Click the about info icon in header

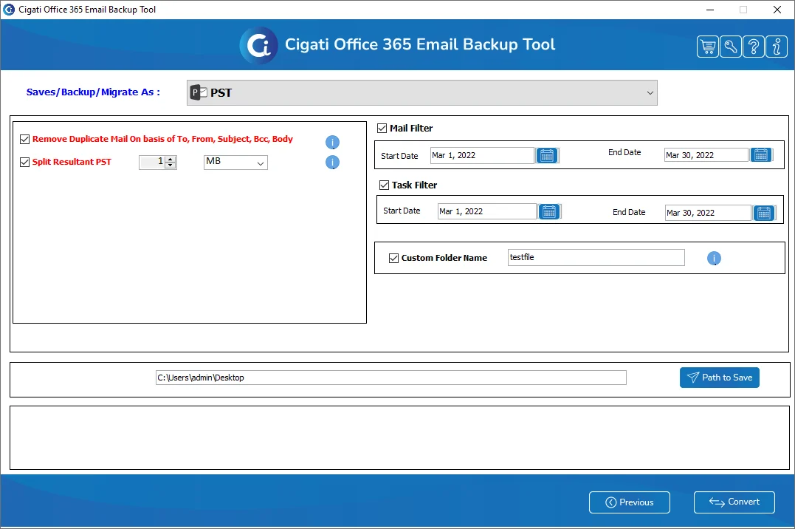[x=777, y=47]
